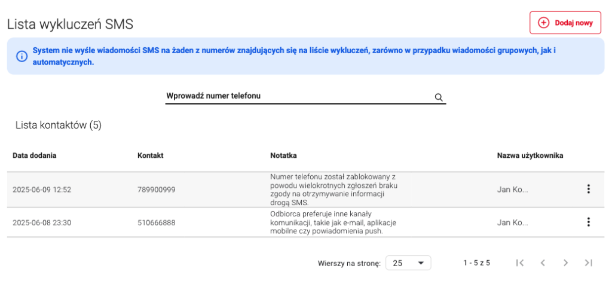Click the search magnifier icon
This screenshot has height=293, width=612.
(x=439, y=97)
